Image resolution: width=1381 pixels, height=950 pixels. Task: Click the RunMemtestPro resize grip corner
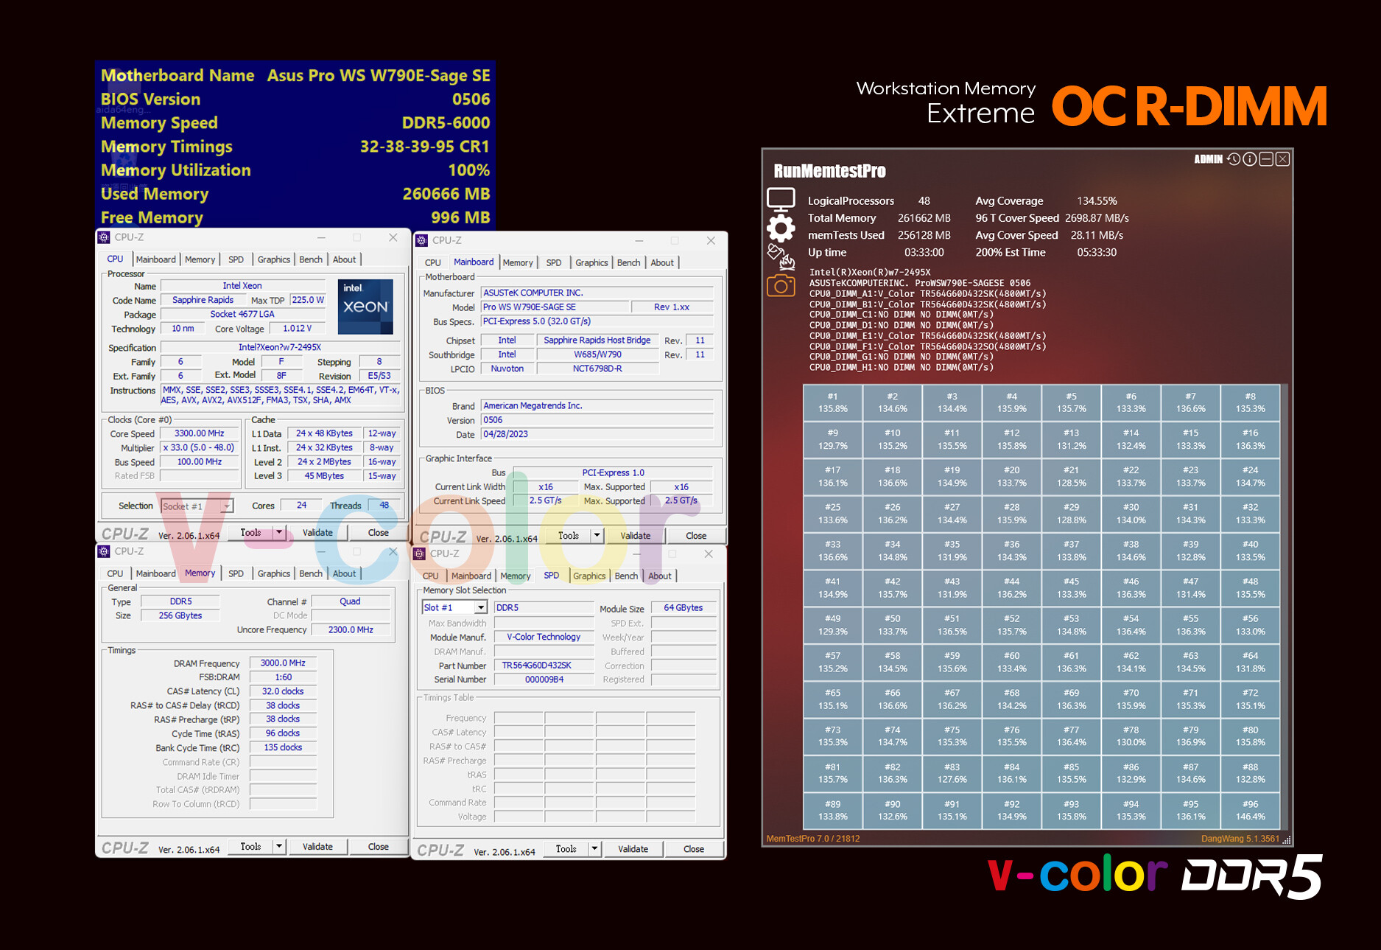point(1286,839)
